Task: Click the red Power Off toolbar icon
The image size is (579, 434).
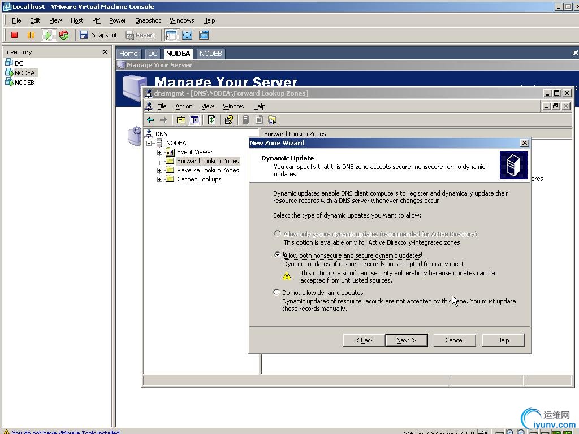Action: 14,35
